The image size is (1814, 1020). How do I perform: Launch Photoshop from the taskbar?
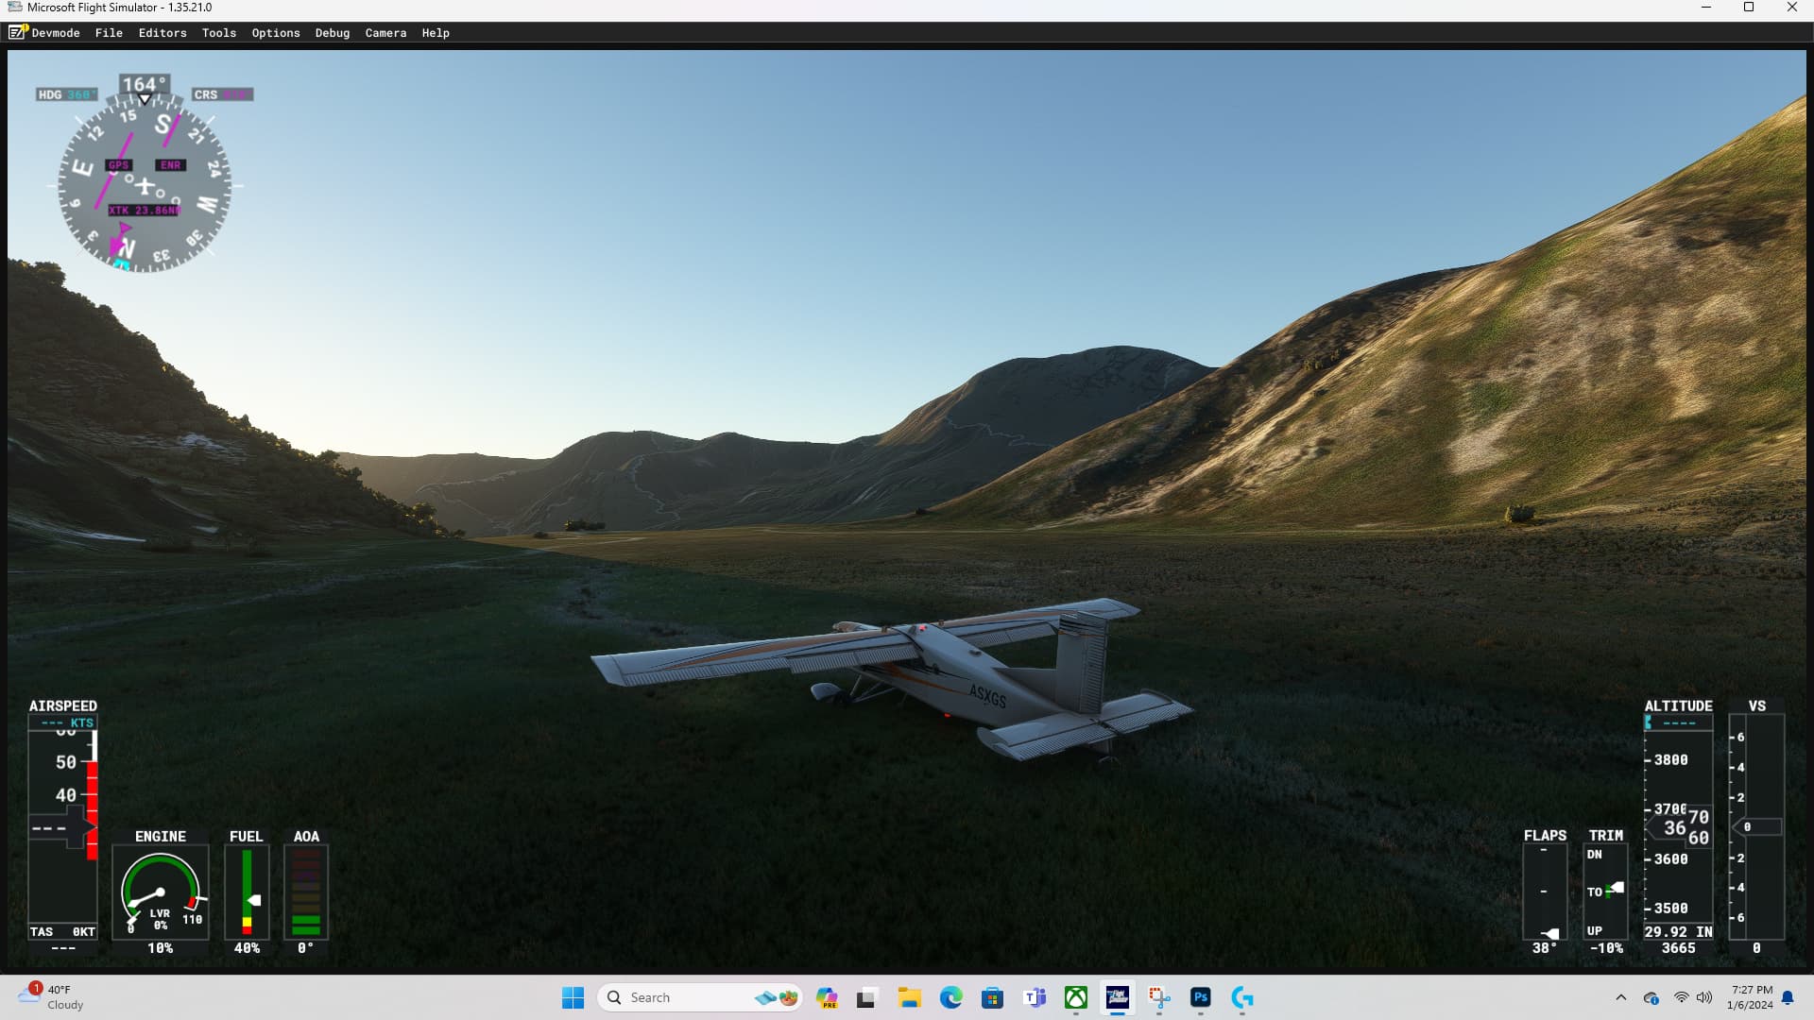click(x=1201, y=997)
